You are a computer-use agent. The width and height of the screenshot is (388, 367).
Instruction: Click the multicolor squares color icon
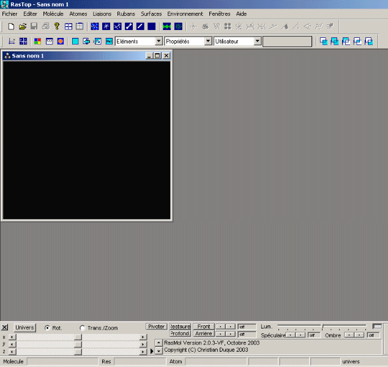[x=38, y=42]
